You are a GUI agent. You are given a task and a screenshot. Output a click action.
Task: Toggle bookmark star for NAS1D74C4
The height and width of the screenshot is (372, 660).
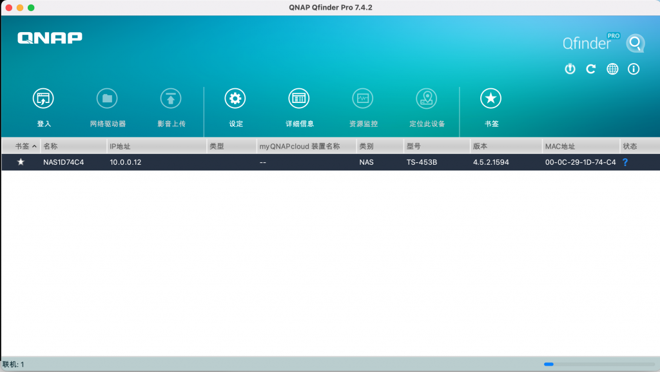point(21,162)
